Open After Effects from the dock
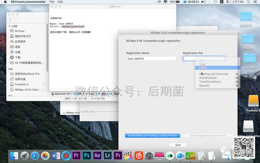The width and height of the screenshot is (260, 163). click(x=97, y=156)
